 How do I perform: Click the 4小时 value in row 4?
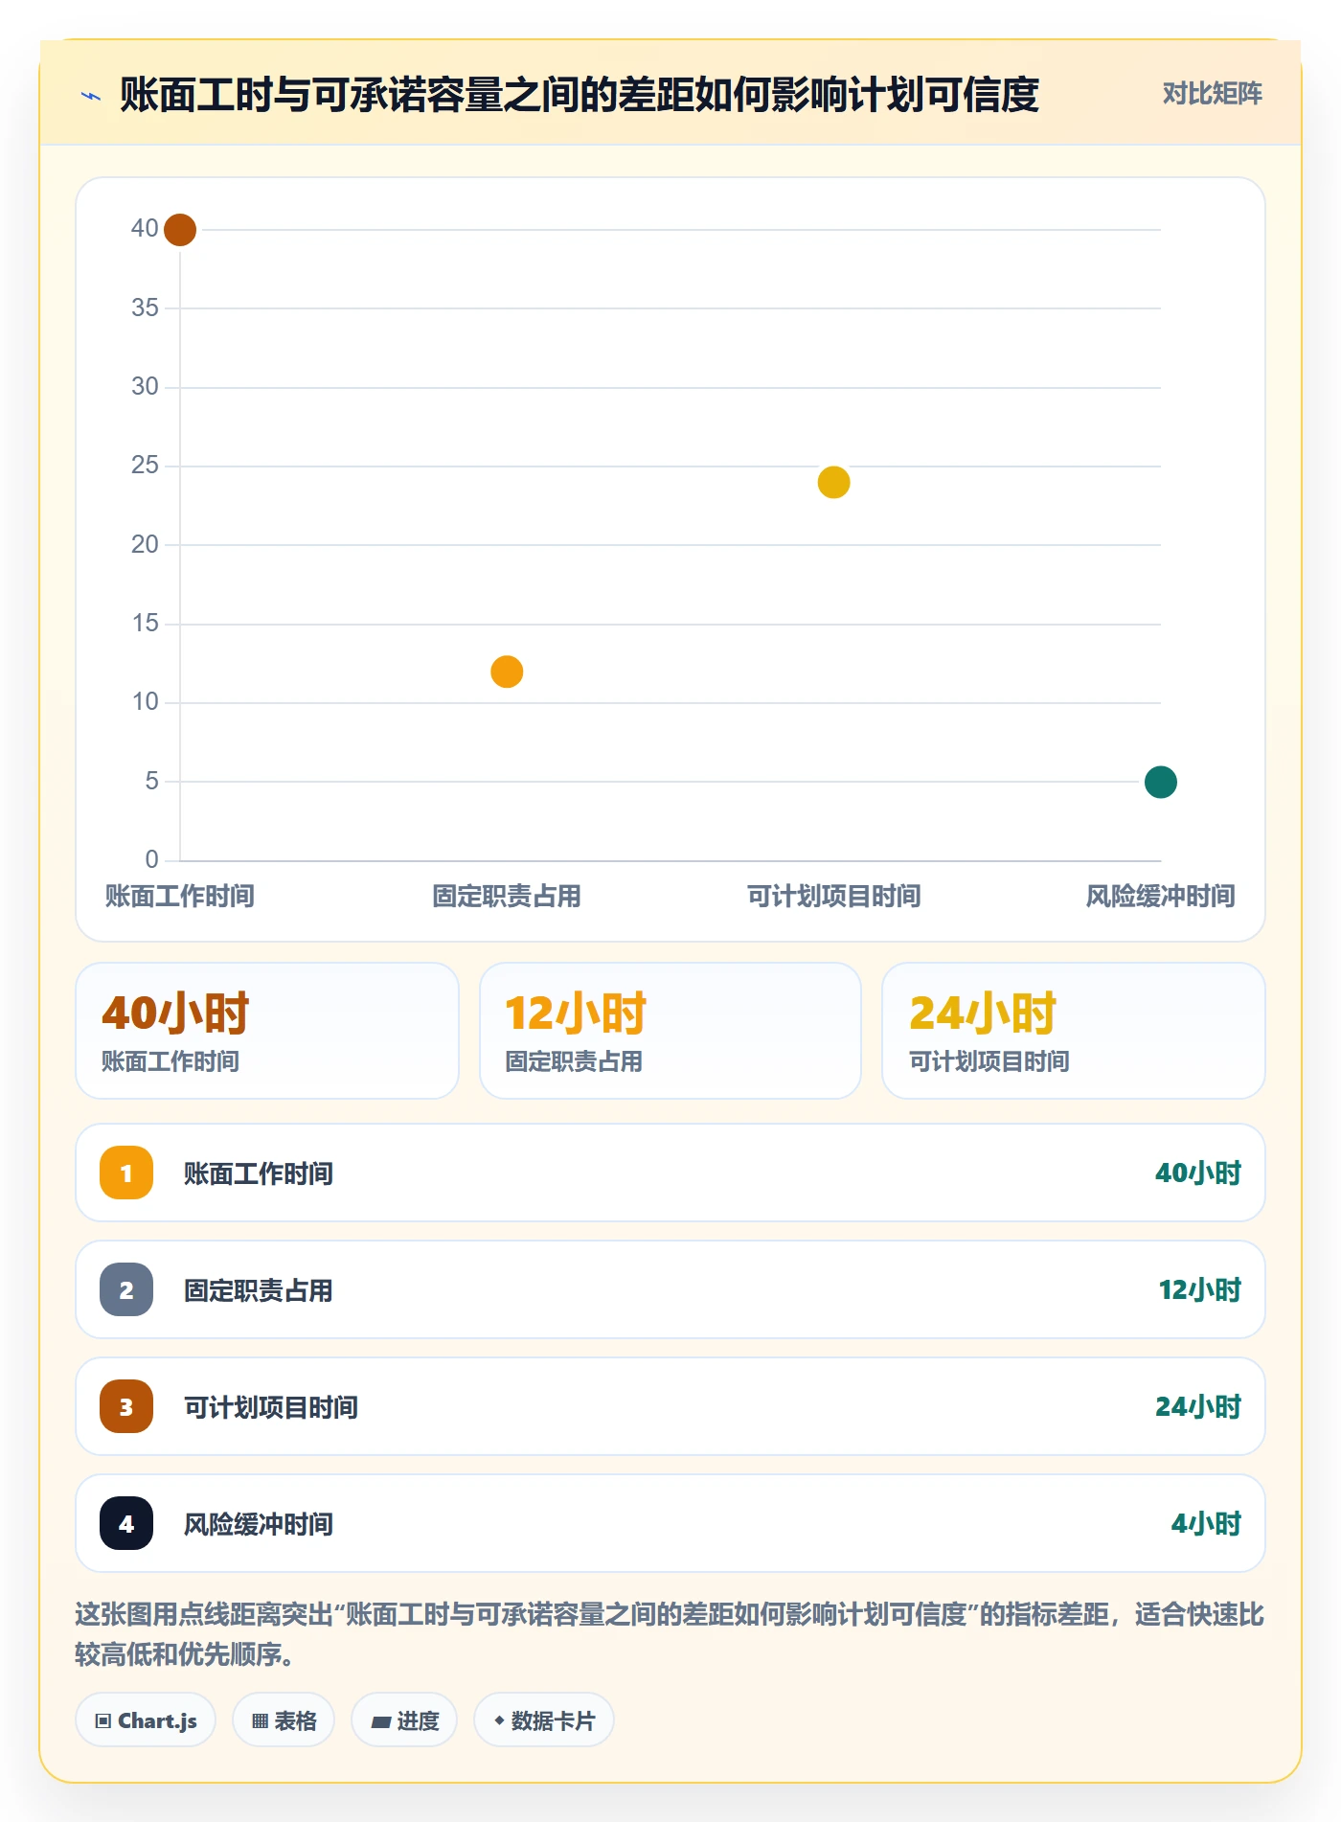click(1206, 1524)
